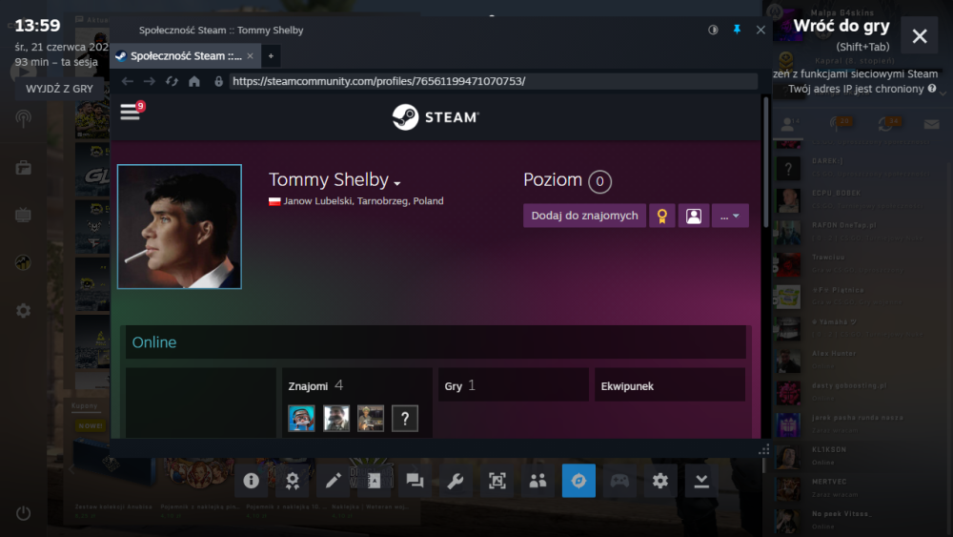This screenshot has height=537, width=953.
Task: Open overlay settings gear in bottom bar
Action: click(660, 481)
